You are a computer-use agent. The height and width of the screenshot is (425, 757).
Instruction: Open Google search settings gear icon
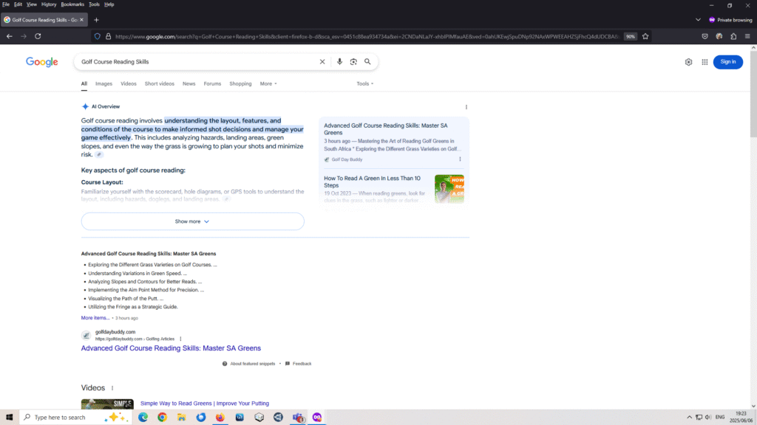click(x=688, y=62)
